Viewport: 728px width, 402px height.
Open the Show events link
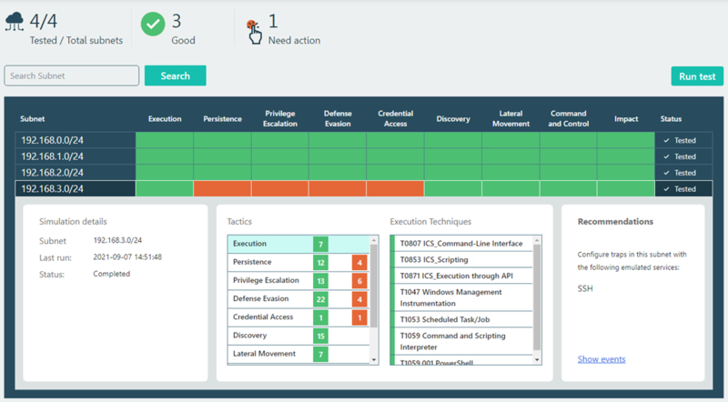point(602,359)
